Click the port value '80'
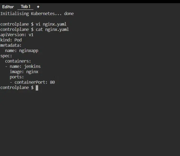This screenshot has width=180, height=156. coord(52,82)
